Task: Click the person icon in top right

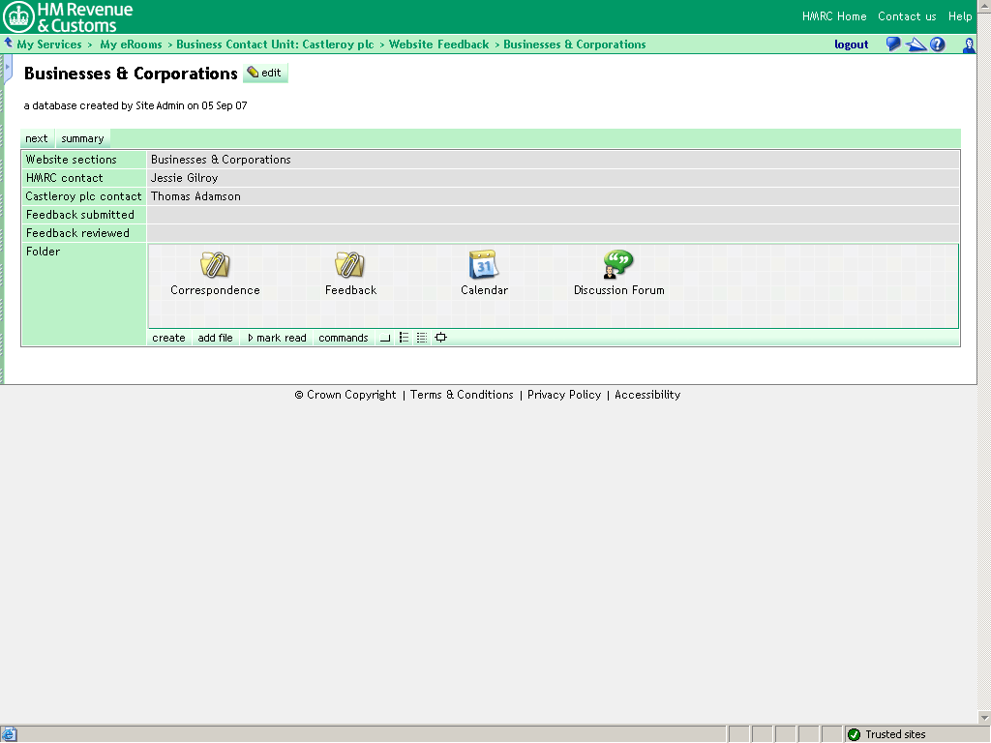Action: tap(969, 45)
